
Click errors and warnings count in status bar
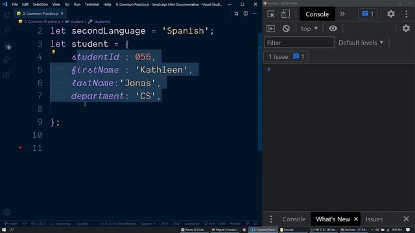pyautogui.click(x=38, y=223)
